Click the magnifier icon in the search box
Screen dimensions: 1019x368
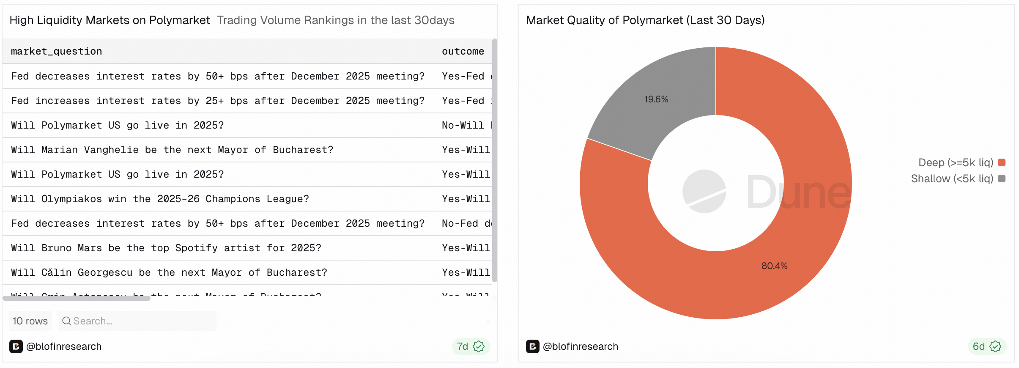(x=67, y=321)
